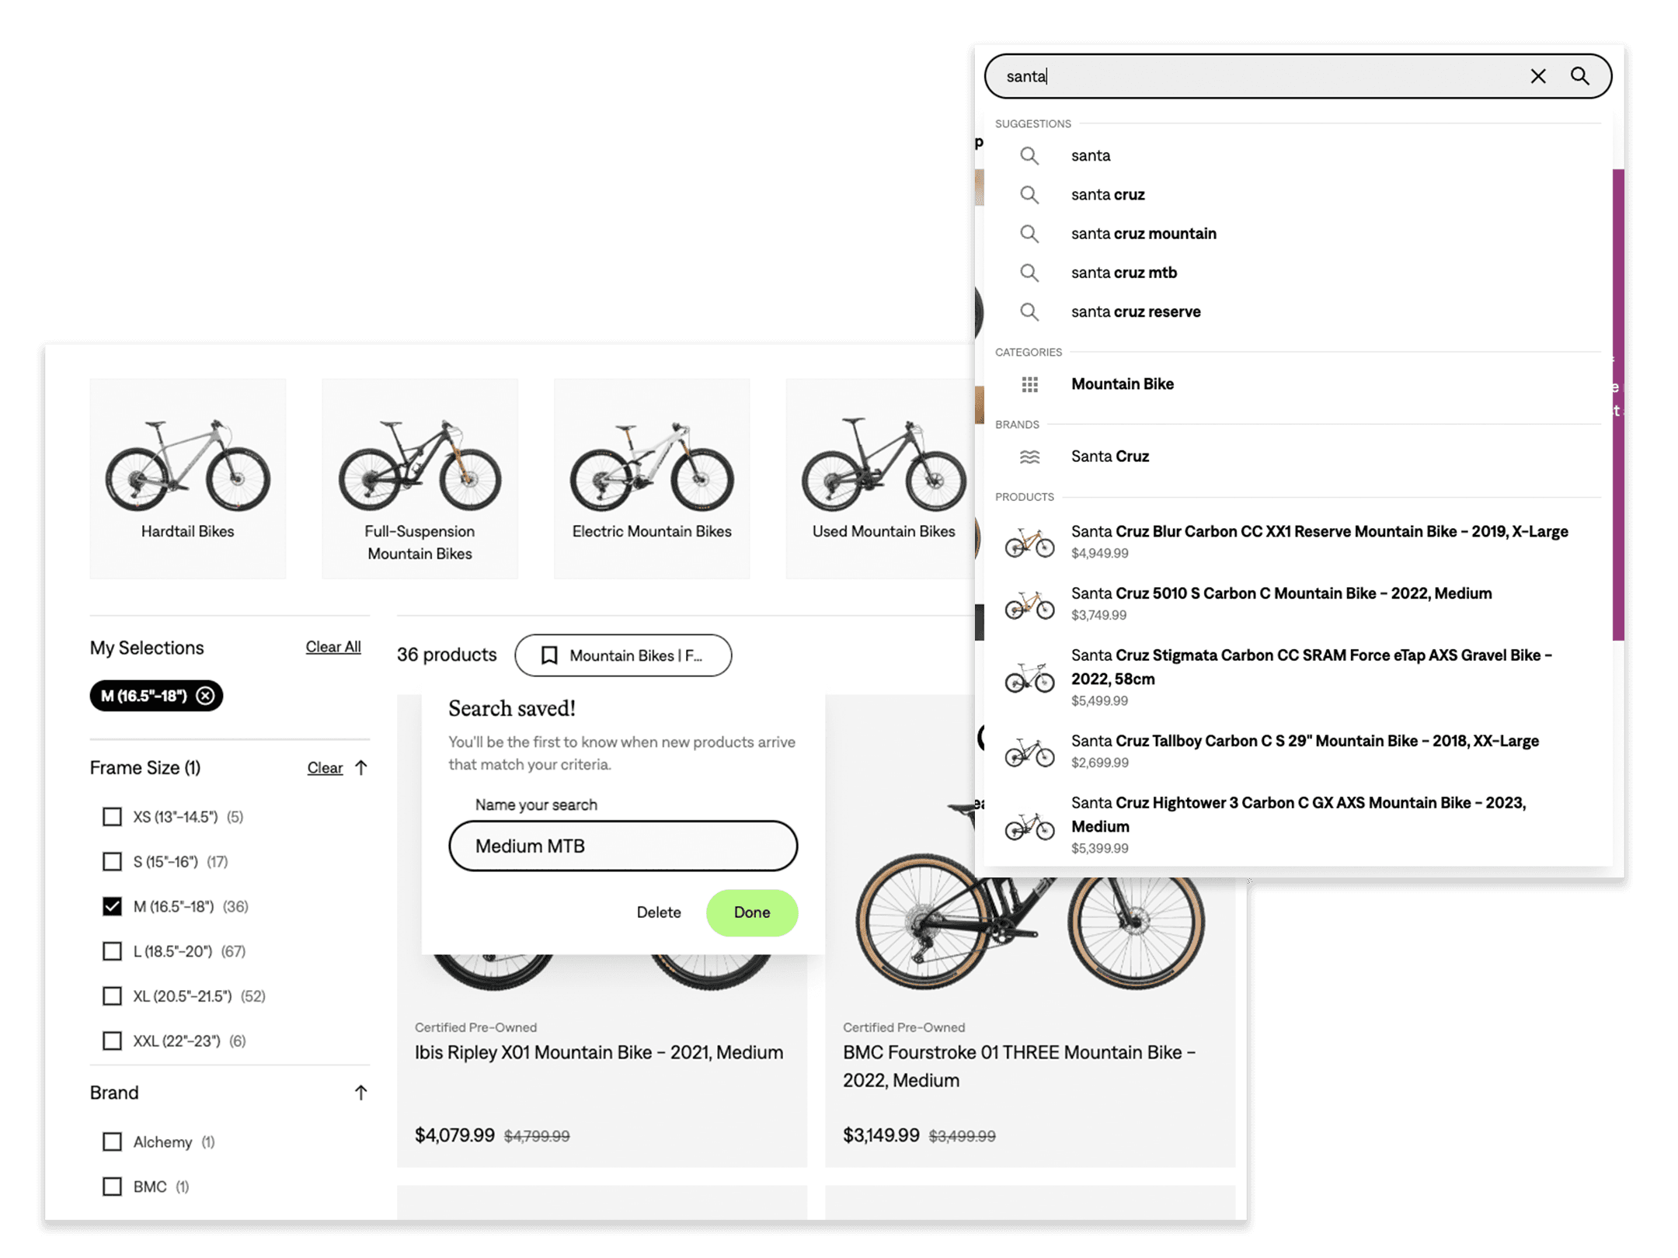The height and width of the screenshot is (1258, 1678).
Task: Click the grid icon next to Mountain Bike
Action: point(1029,384)
